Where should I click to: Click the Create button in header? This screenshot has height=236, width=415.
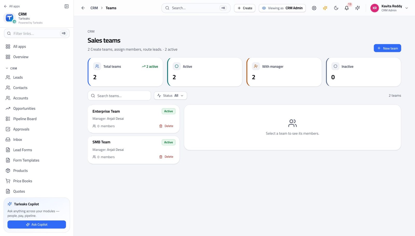[245, 8]
